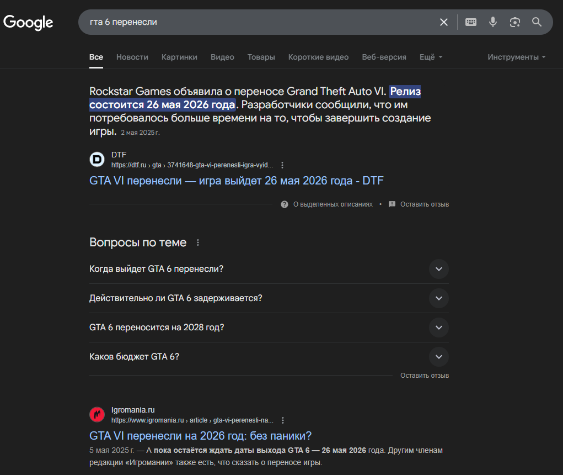Click the 'Вопросы по теме' heading
563x475 pixels.
point(138,242)
